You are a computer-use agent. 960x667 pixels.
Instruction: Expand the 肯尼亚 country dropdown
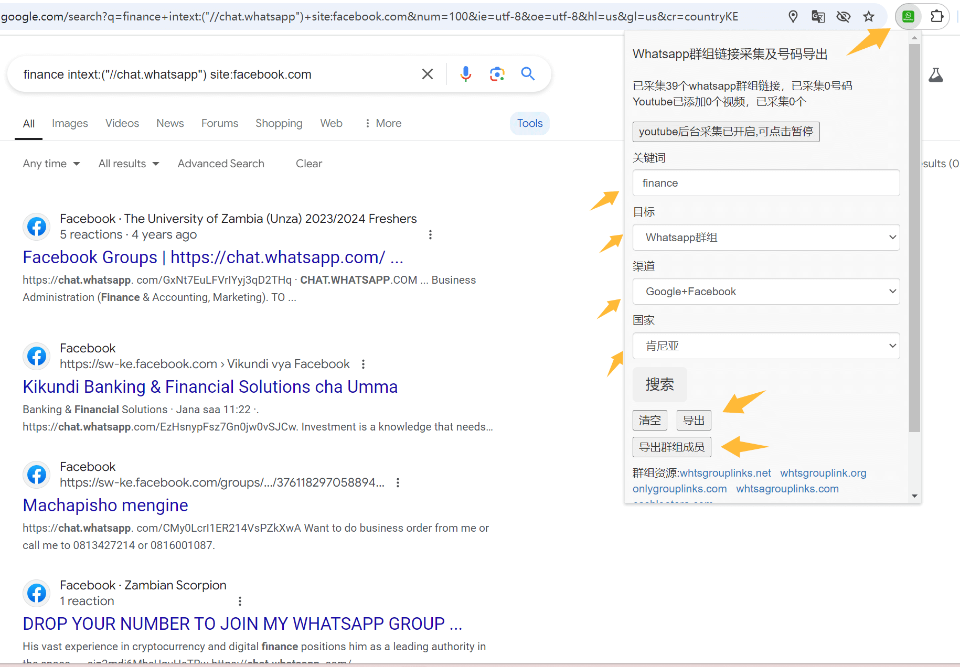(x=766, y=346)
